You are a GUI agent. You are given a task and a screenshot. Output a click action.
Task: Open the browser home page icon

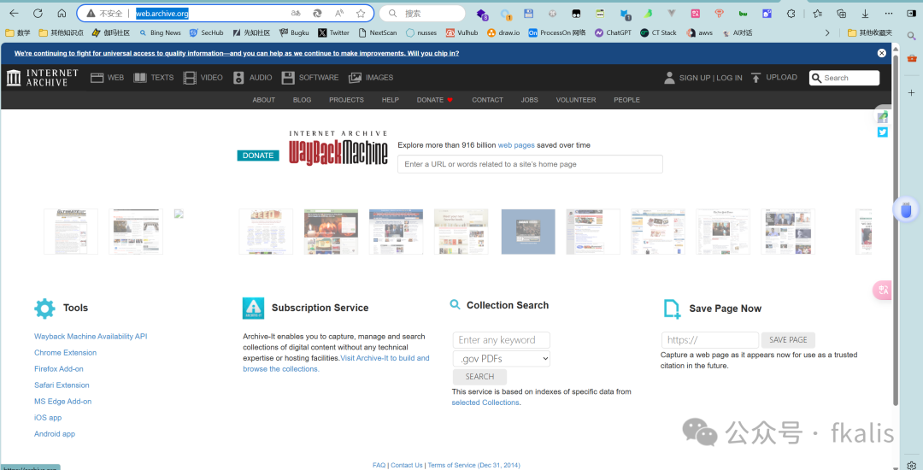[x=62, y=13]
